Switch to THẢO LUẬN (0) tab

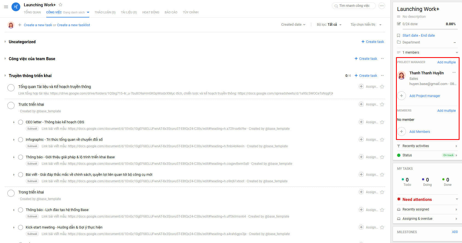click(x=105, y=12)
